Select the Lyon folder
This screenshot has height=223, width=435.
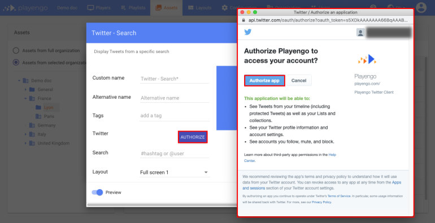pyautogui.click(x=48, y=107)
